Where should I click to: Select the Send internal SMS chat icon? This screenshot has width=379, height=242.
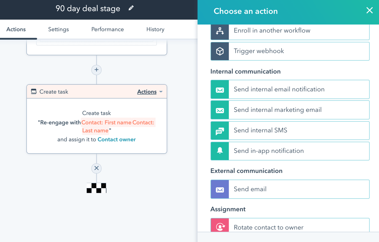click(220, 130)
